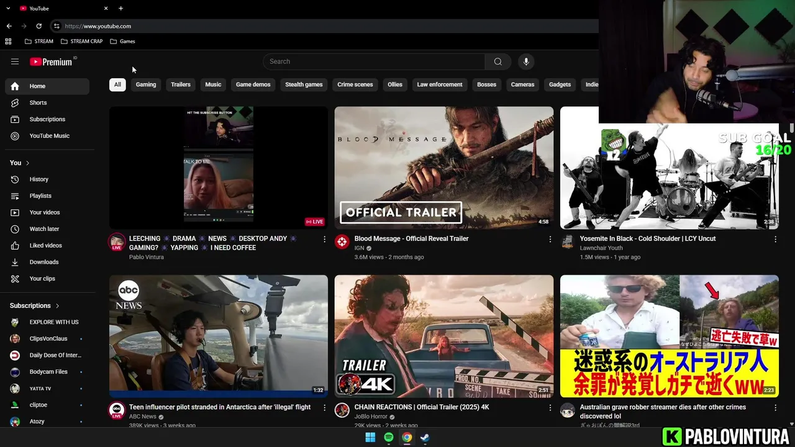Open the browser tab search dropdown arrow
Image resolution: width=795 pixels, height=447 pixels.
(8, 8)
